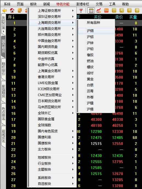Select the Tick chart icon

(106, 10)
